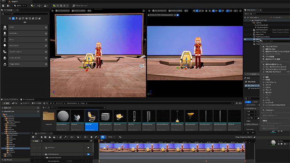Click the eject pilot icon next to CineCameraActor
Image resolution: width=290 pixels, height=163 pixels.
tap(175, 15)
